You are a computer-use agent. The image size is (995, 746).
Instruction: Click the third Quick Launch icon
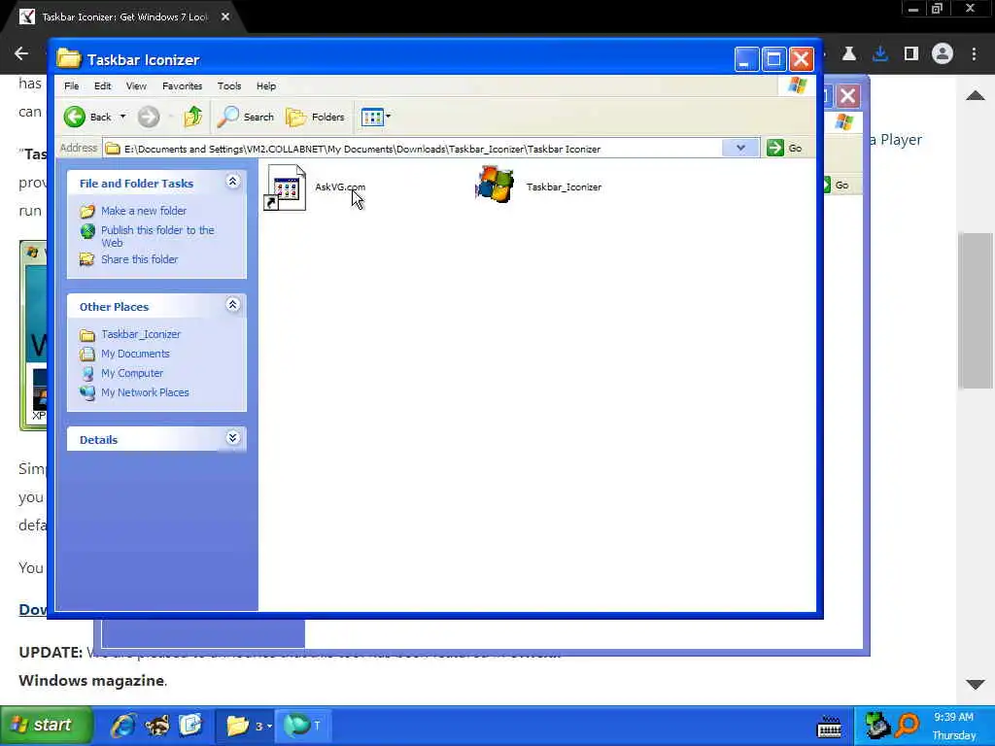(190, 725)
